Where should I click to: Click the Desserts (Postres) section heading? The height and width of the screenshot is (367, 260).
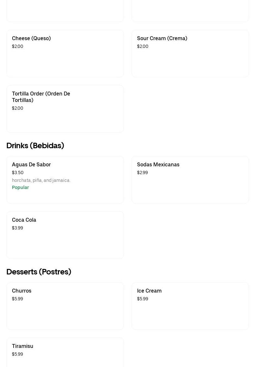click(x=39, y=272)
